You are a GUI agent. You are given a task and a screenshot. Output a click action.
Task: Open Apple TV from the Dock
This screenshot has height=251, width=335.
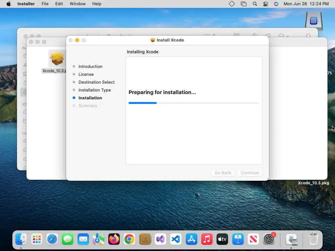[222, 239]
